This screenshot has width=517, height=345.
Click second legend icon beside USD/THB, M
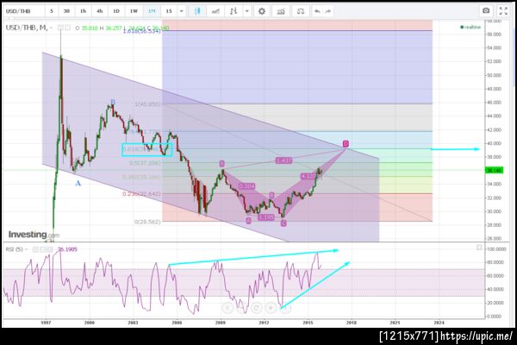click(67, 28)
